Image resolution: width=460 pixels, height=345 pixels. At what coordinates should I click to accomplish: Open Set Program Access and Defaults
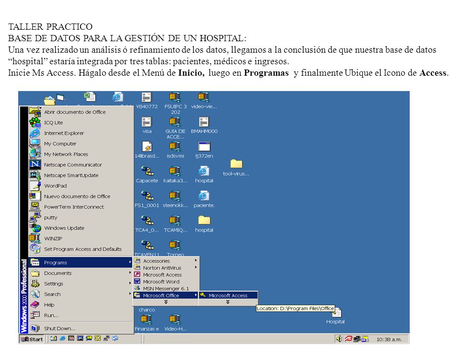pos(81,249)
